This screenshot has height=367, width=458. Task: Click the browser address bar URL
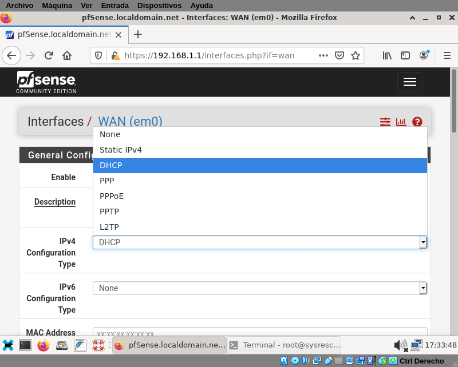pos(209,55)
